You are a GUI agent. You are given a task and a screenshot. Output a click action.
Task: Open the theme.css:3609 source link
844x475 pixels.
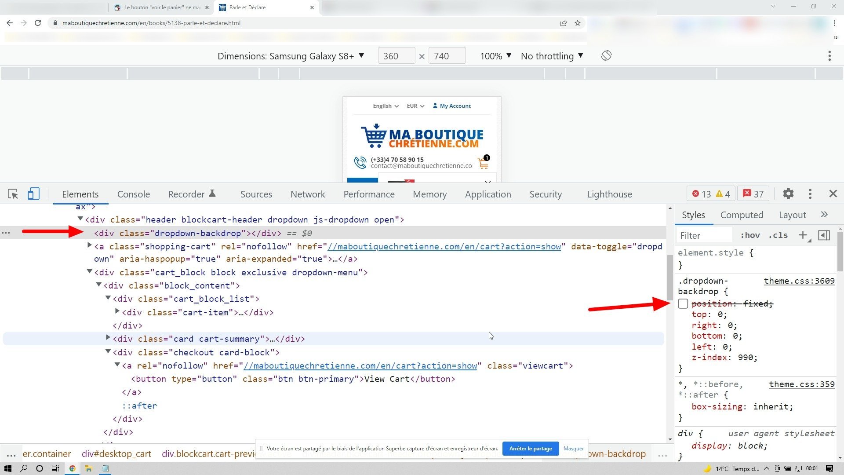pyautogui.click(x=799, y=281)
